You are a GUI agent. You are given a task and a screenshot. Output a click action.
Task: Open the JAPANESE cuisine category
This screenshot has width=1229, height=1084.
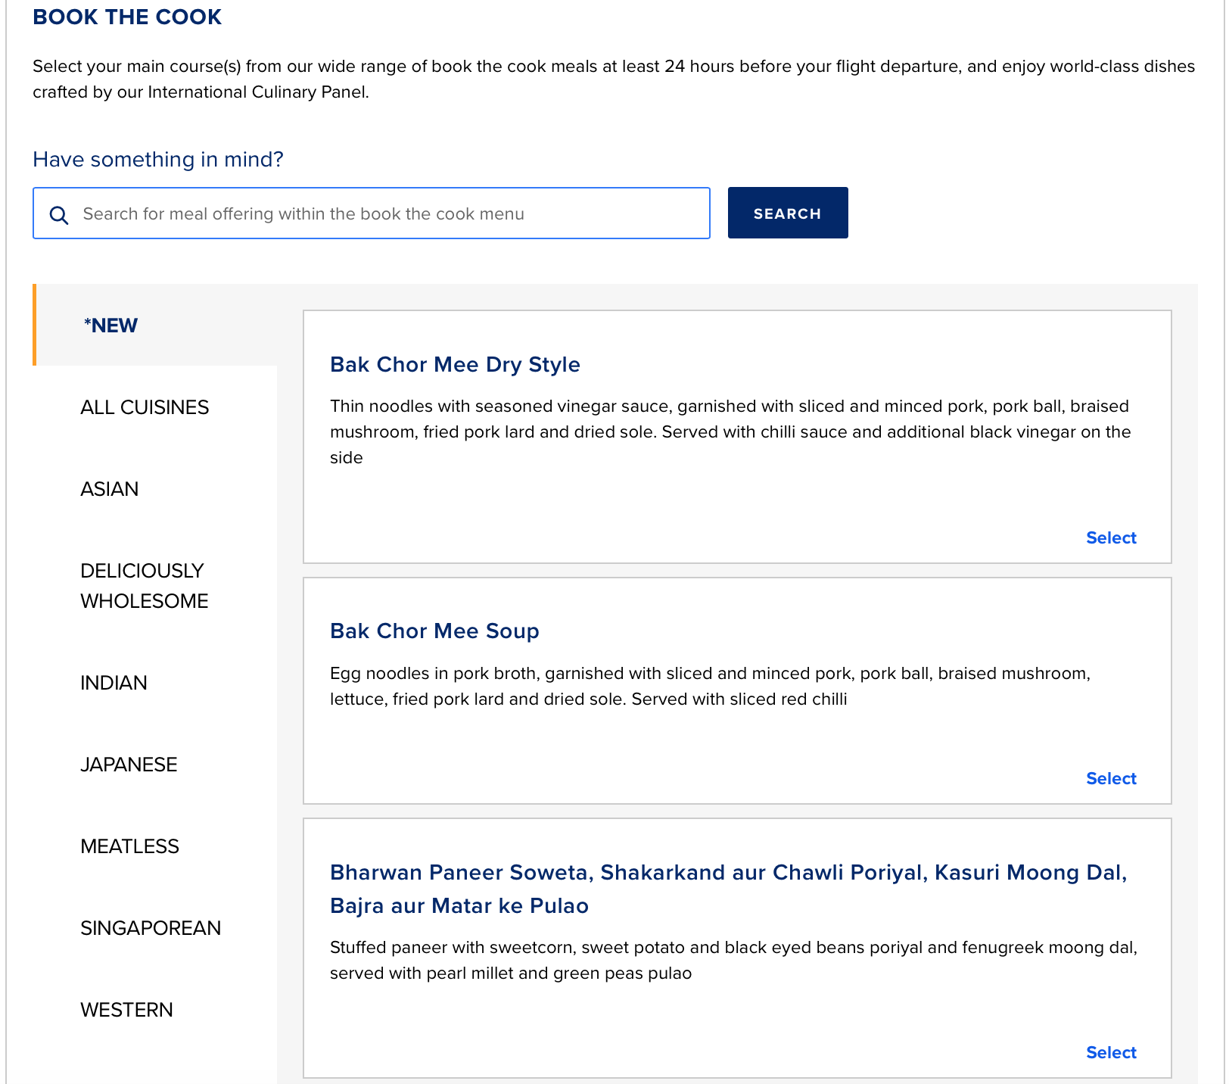[129, 765]
